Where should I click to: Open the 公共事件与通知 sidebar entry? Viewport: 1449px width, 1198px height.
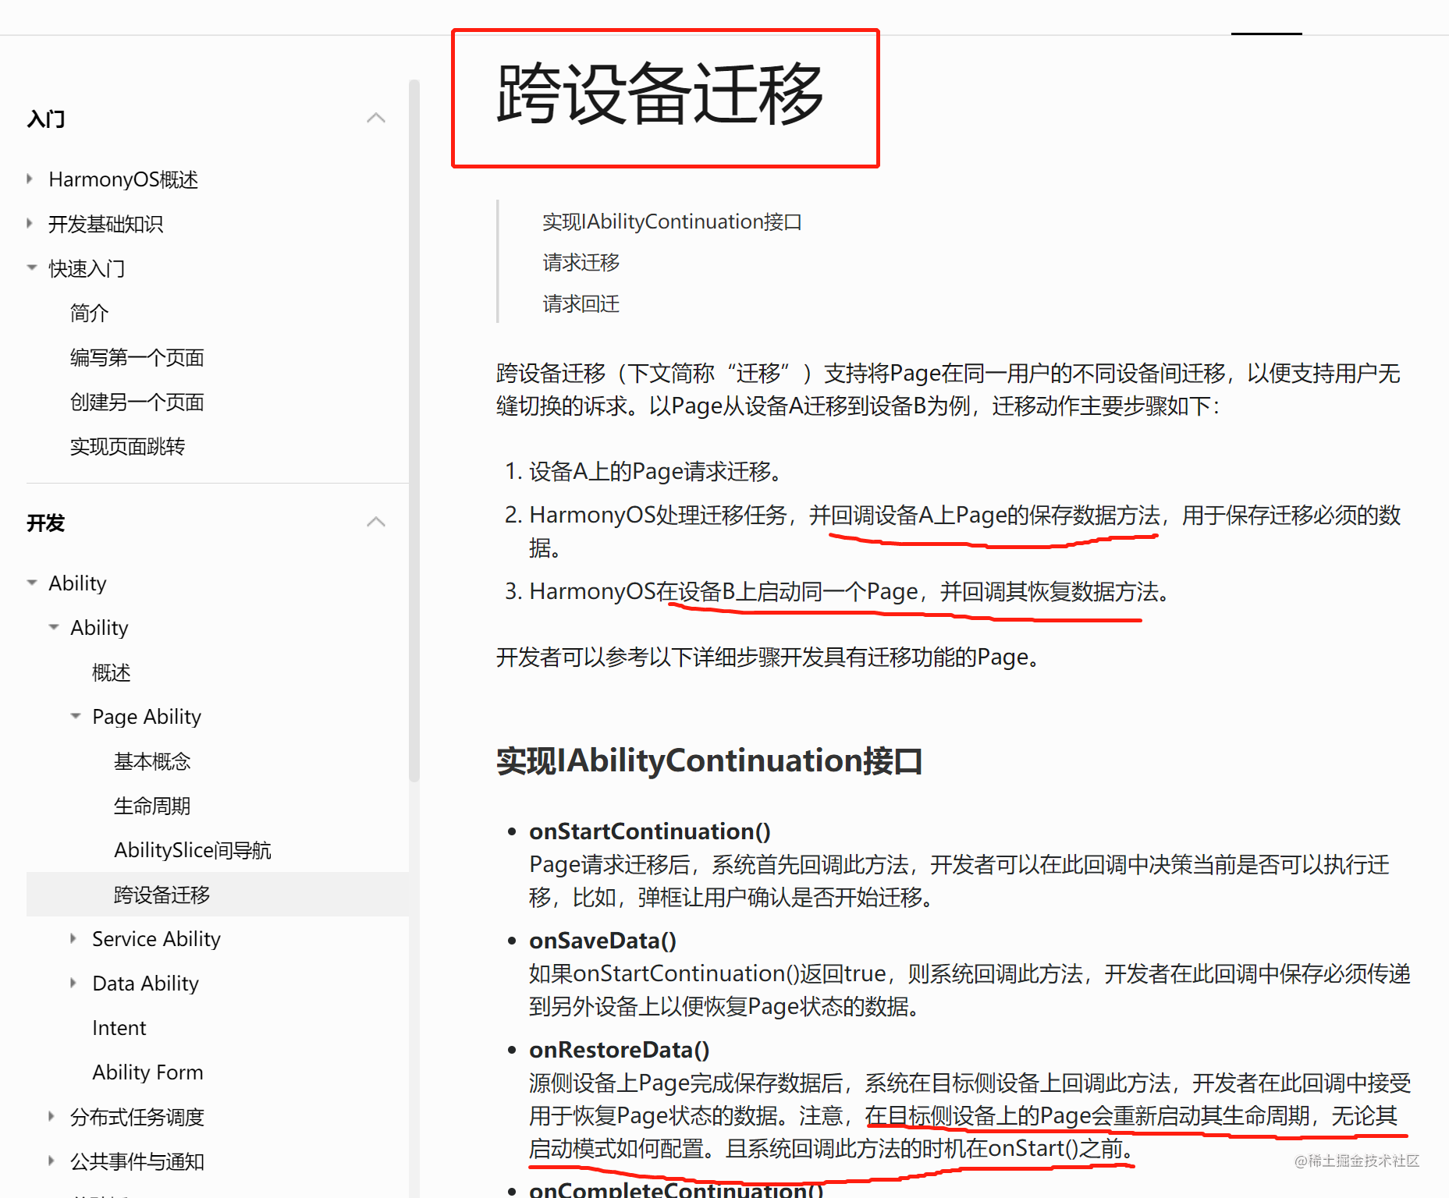pyautogui.click(x=137, y=1161)
